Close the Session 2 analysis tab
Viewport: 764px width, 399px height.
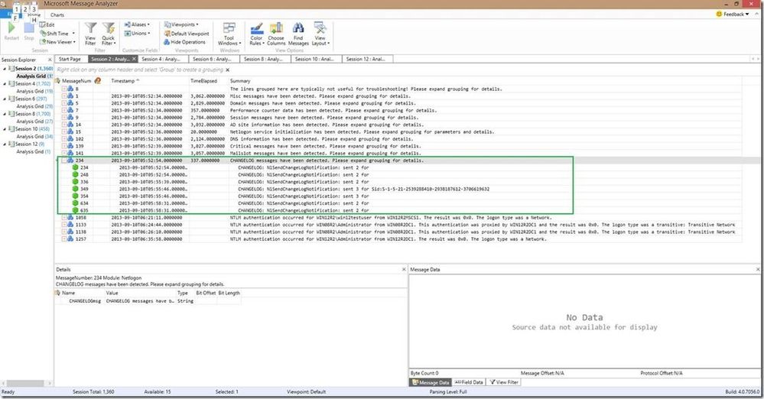134,59
